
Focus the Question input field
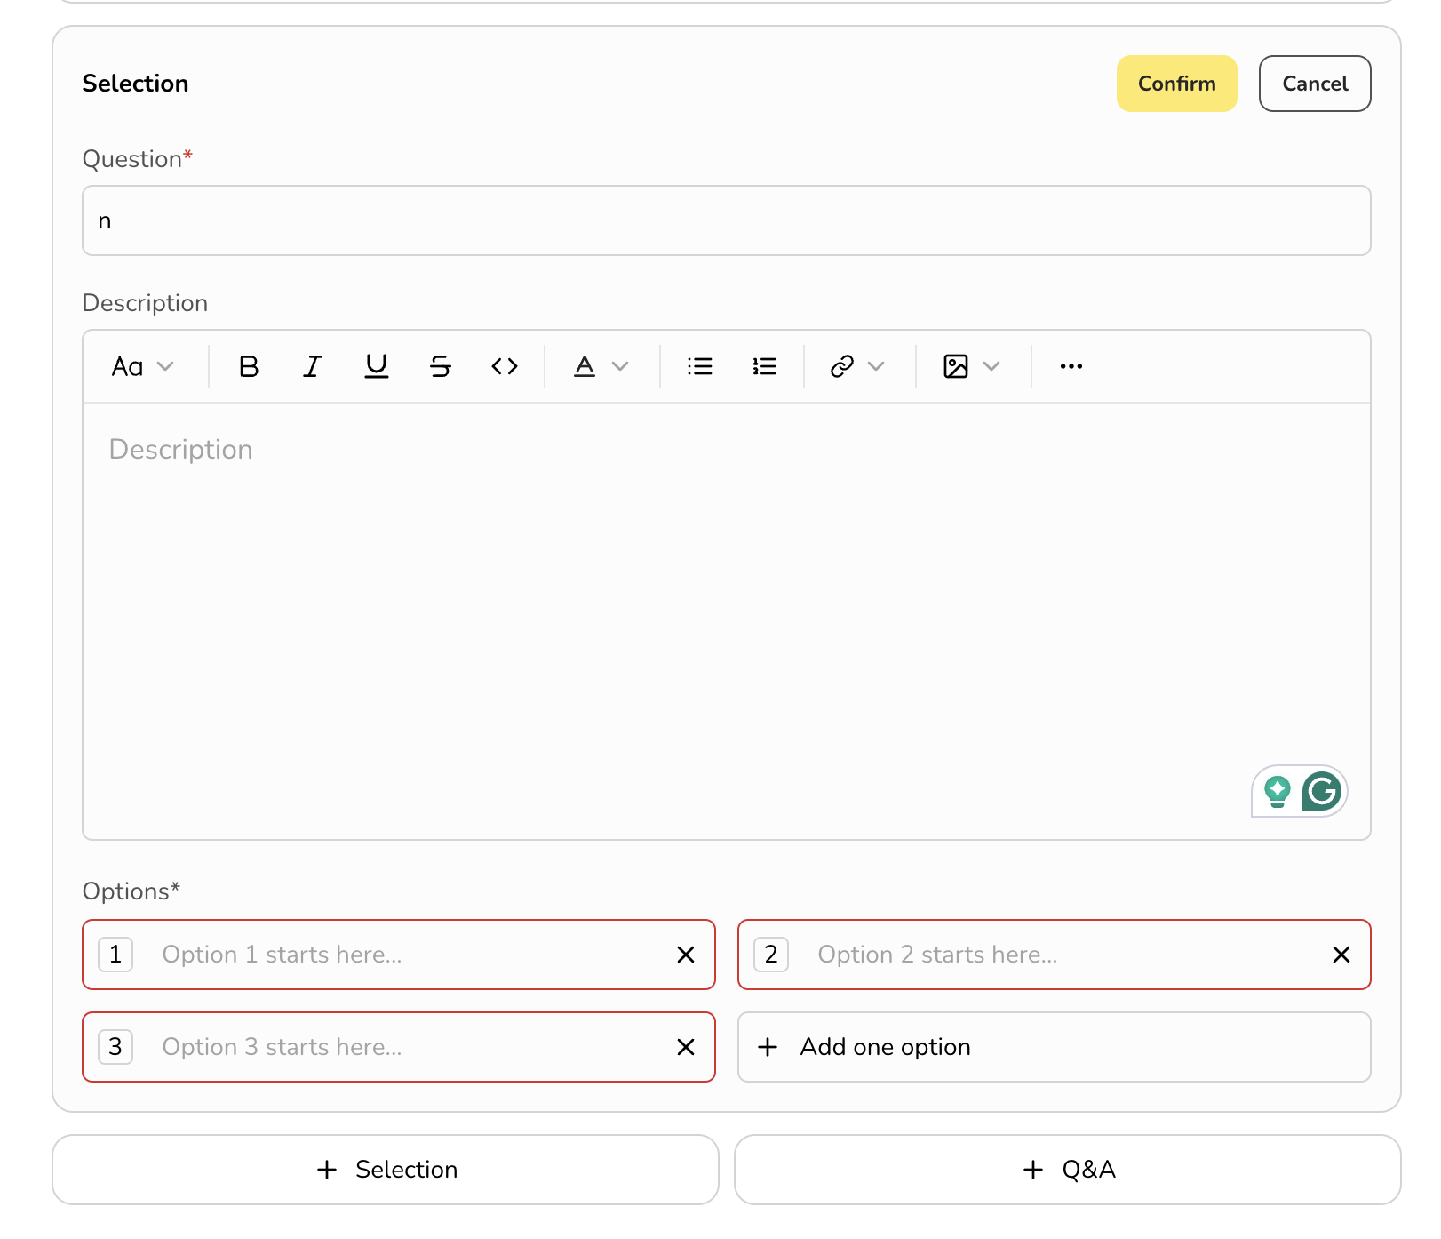tap(727, 220)
